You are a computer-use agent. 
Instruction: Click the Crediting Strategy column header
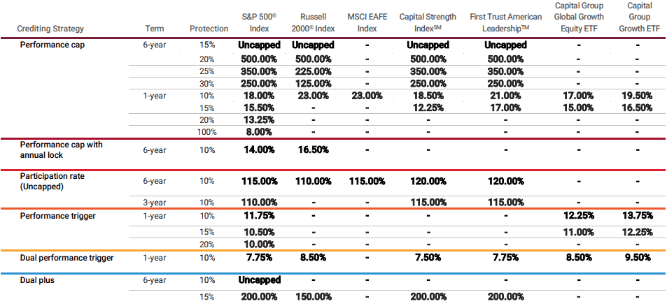pyautogui.click(x=51, y=29)
